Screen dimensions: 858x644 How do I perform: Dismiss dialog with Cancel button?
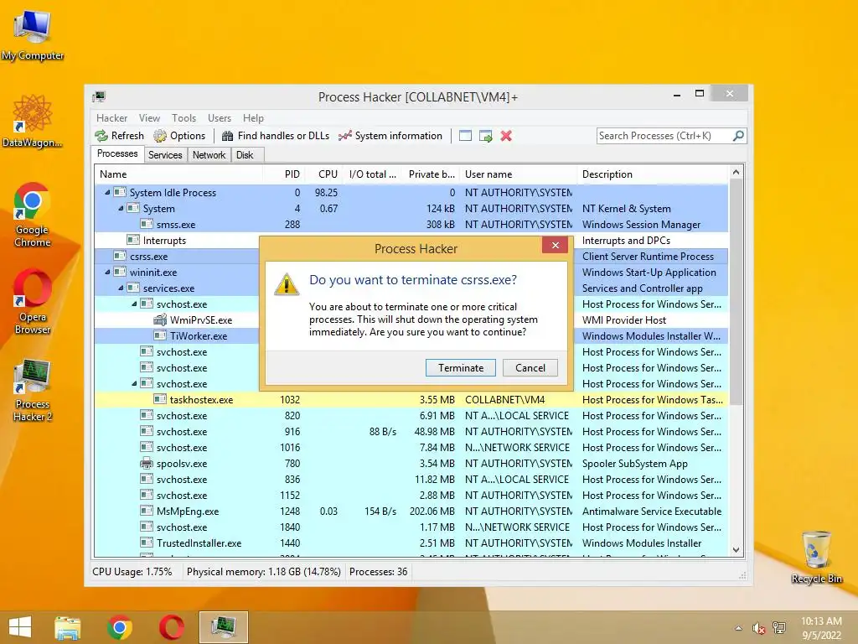(x=530, y=368)
